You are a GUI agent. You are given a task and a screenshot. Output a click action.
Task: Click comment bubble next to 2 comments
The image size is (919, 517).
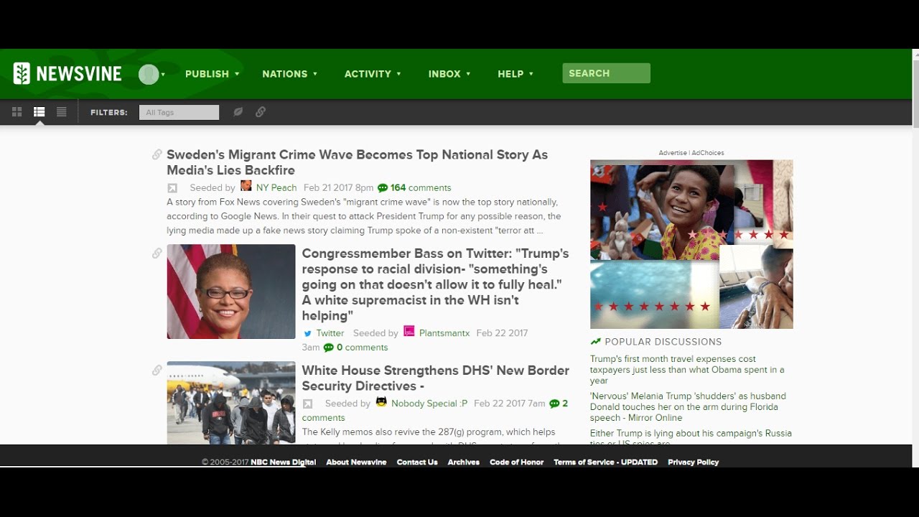554,404
